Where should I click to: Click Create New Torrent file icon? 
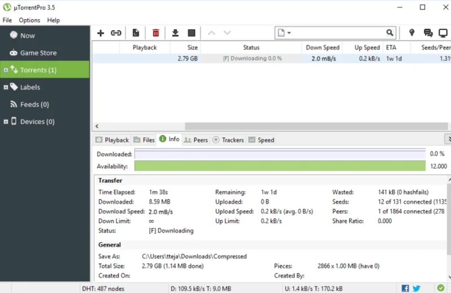(x=136, y=33)
